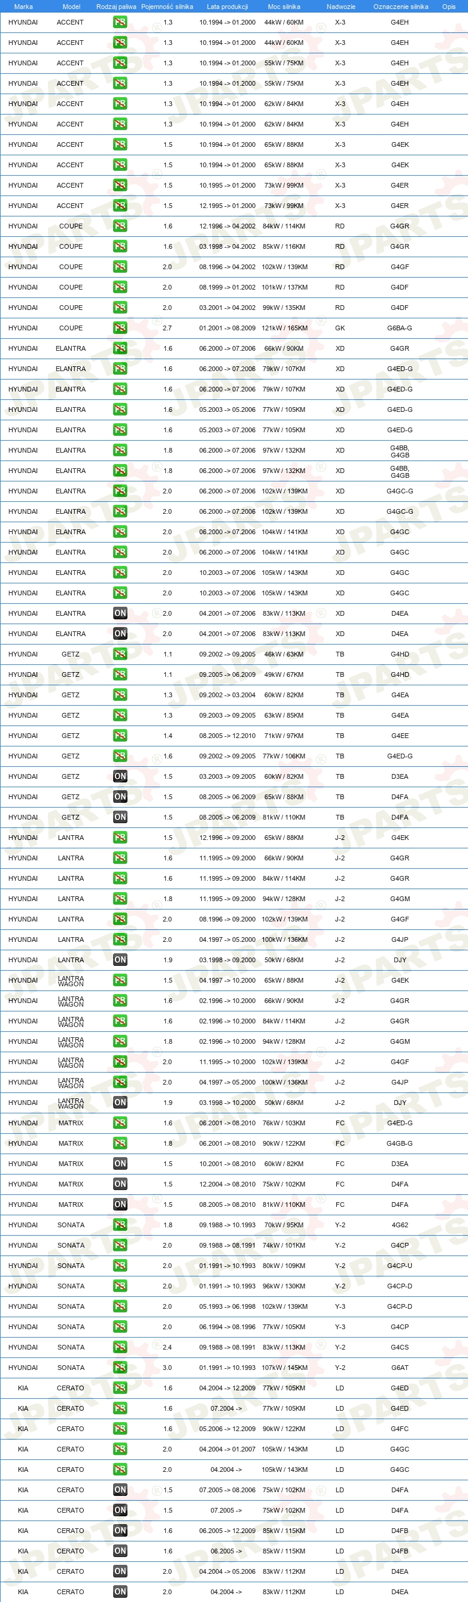468x1602 pixels.
Task: Click petrol icon in Matrix 1.8 G4GB-G row
Action: [120, 1143]
